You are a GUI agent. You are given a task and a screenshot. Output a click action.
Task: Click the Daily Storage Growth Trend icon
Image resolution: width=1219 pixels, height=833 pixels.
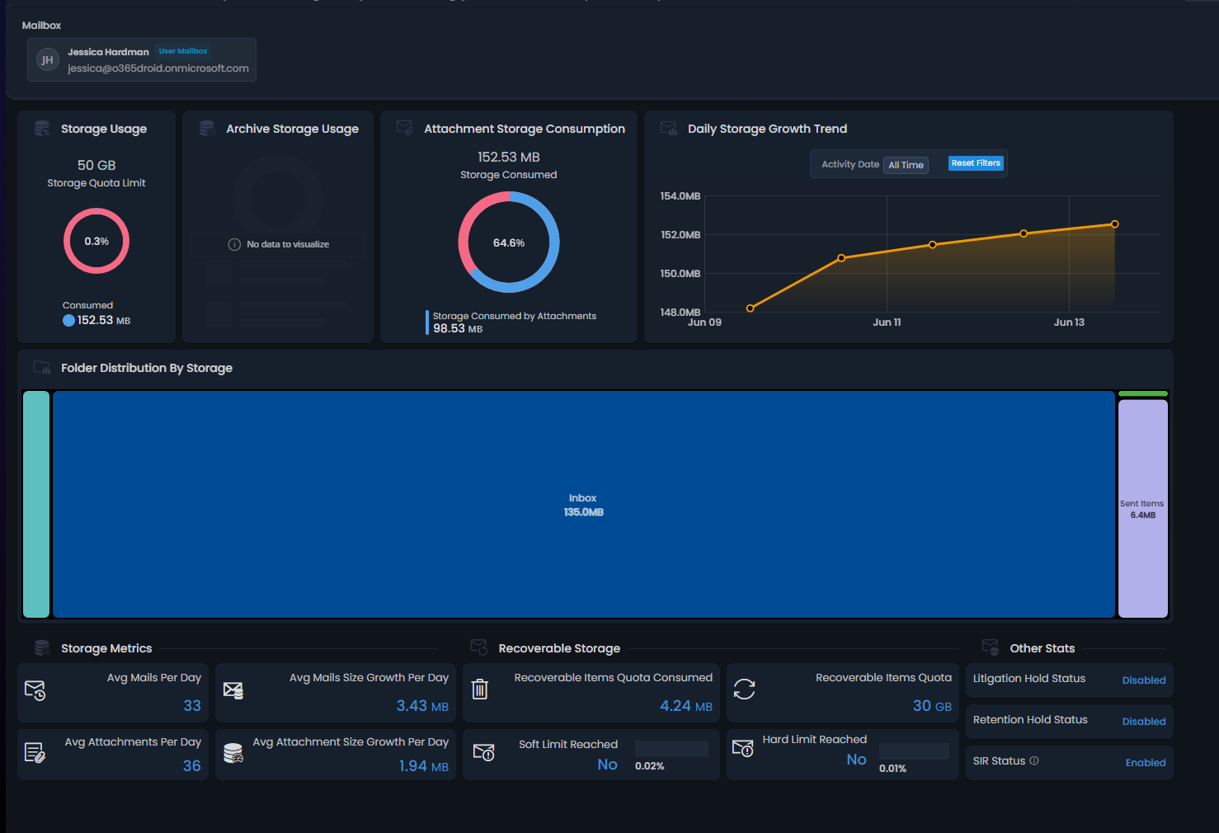click(669, 128)
